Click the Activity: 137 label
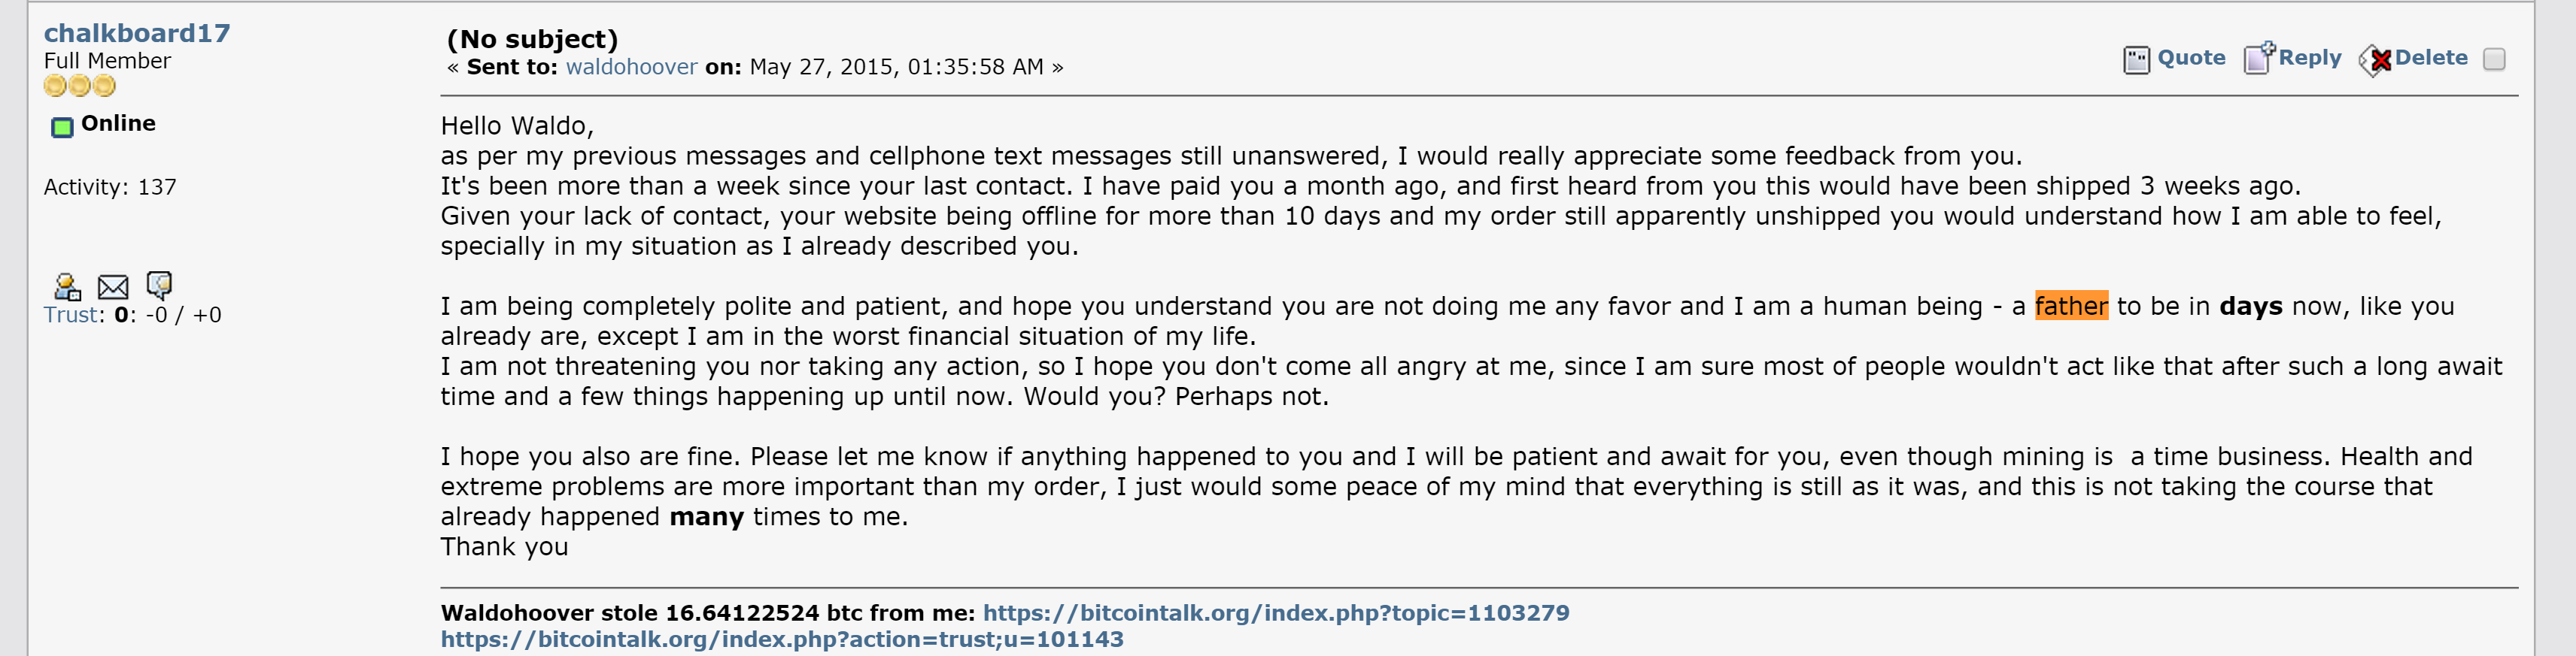This screenshot has height=656, width=2576. point(110,186)
